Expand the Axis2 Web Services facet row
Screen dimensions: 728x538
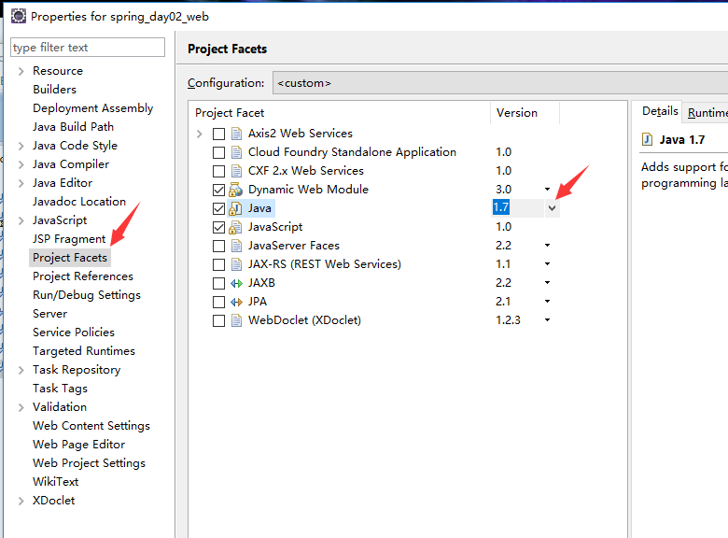click(x=200, y=134)
